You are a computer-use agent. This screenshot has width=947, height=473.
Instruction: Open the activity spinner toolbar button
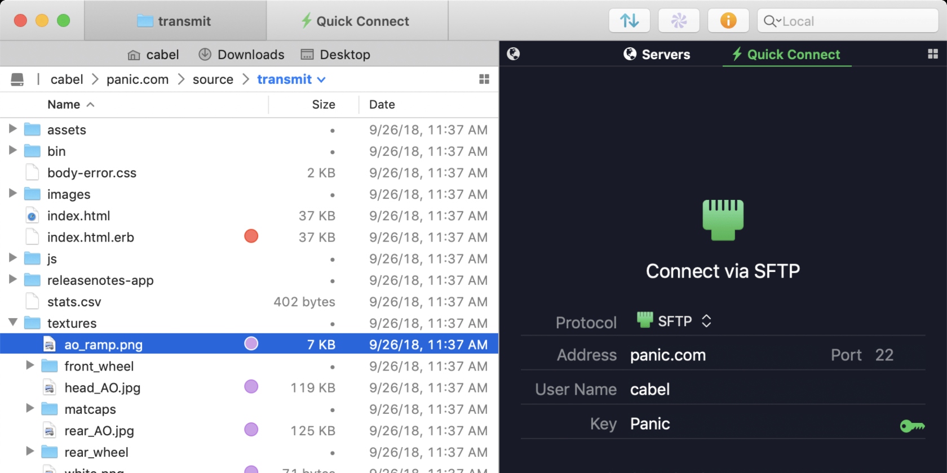pos(679,21)
